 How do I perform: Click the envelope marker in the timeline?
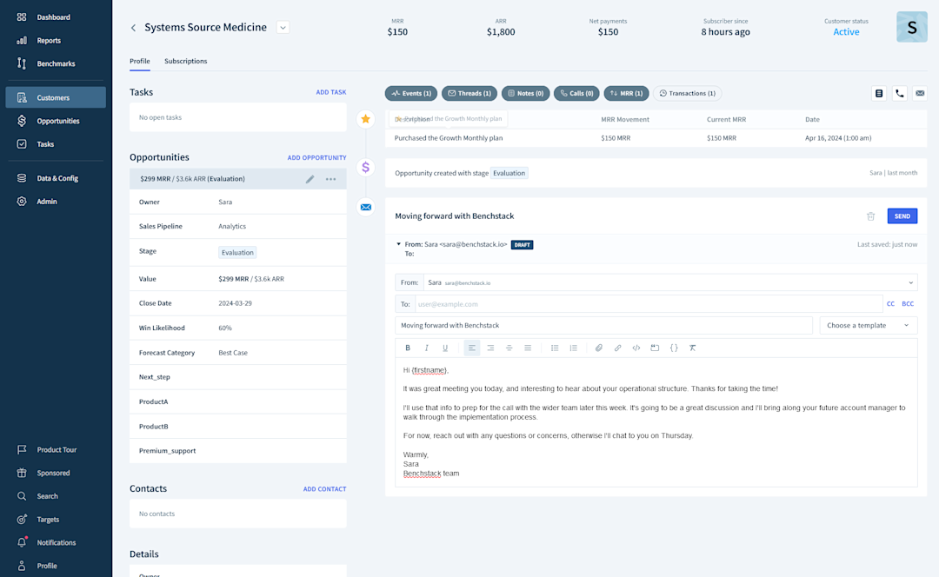pos(365,207)
